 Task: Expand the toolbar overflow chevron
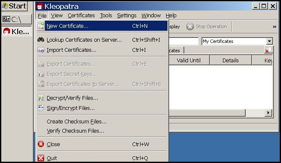tap(274, 27)
